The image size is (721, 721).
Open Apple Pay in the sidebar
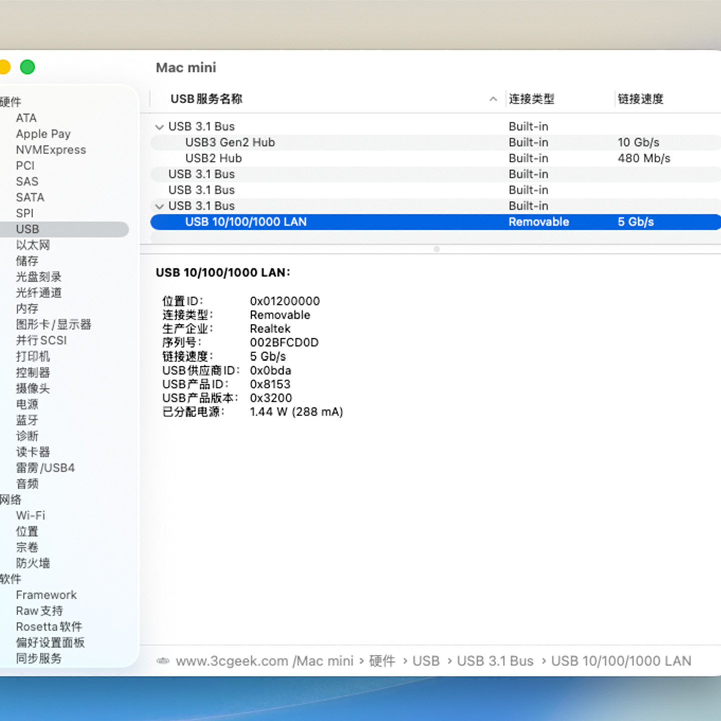click(43, 134)
